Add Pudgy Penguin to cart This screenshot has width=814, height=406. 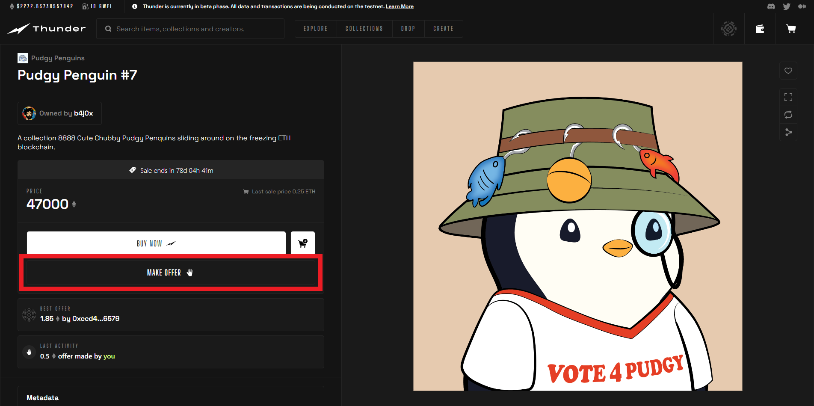(302, 243)
